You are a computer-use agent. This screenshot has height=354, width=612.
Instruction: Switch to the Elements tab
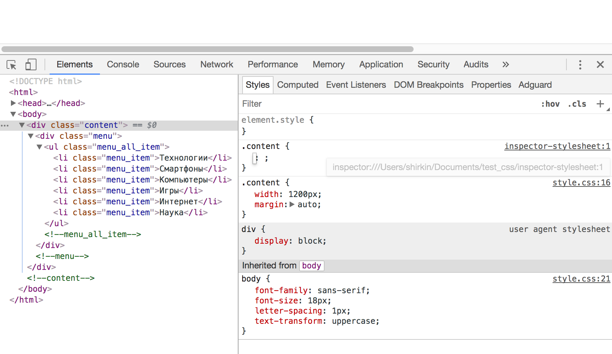pos(74,64)
